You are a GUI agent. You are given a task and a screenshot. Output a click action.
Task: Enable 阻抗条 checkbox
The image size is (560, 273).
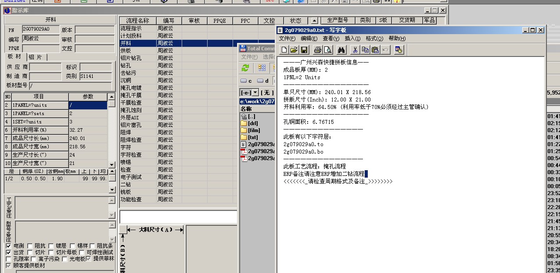click(93, 246)
